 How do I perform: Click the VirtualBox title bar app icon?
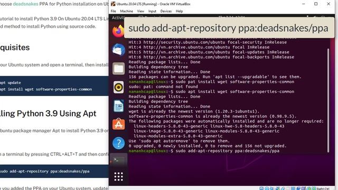pyautogui.click(x=113, y=4)
